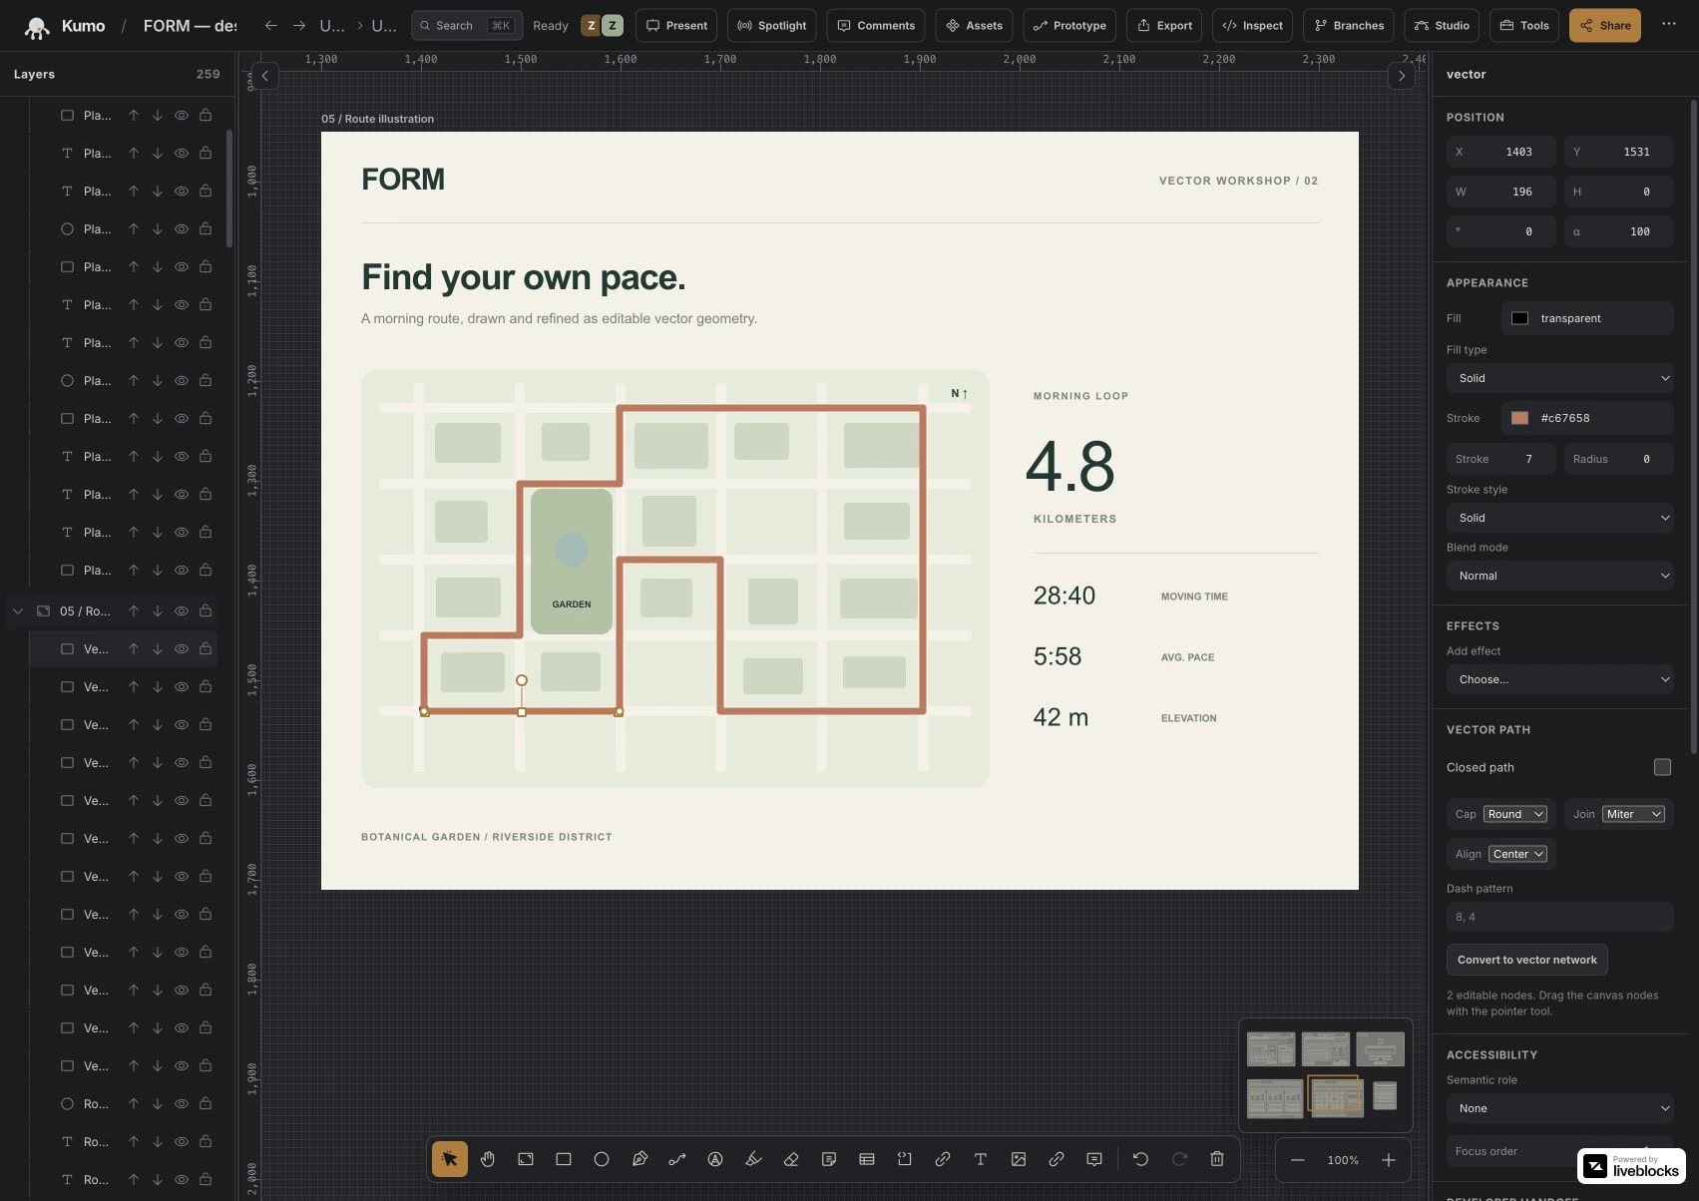Select the circled letter A tool
Image resolution: width=1699 pixels, height=1201 pixels.
click(715, 1159)
